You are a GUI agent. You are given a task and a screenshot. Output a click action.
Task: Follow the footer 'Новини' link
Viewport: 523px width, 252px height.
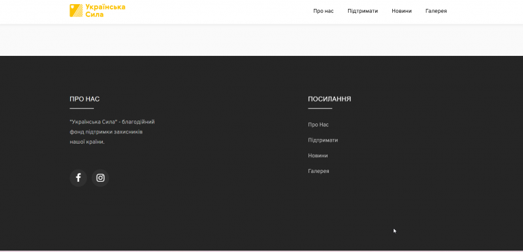(x=318, y=155)
